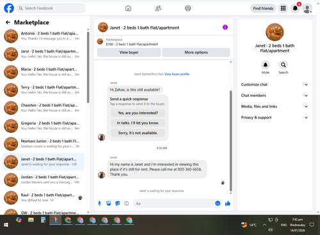Open Jarol conversation
Image resolution: width=320 pixels, height=235 pixels.
43,54
